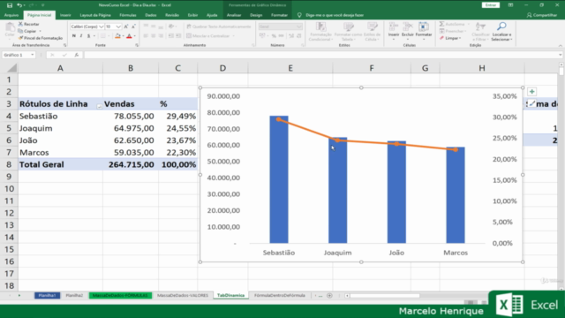Click the select-all corner triangle

coord(11,68)
